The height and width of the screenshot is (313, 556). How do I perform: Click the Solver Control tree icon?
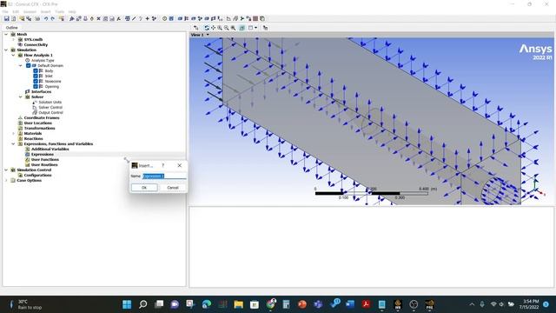pos(35,107)
